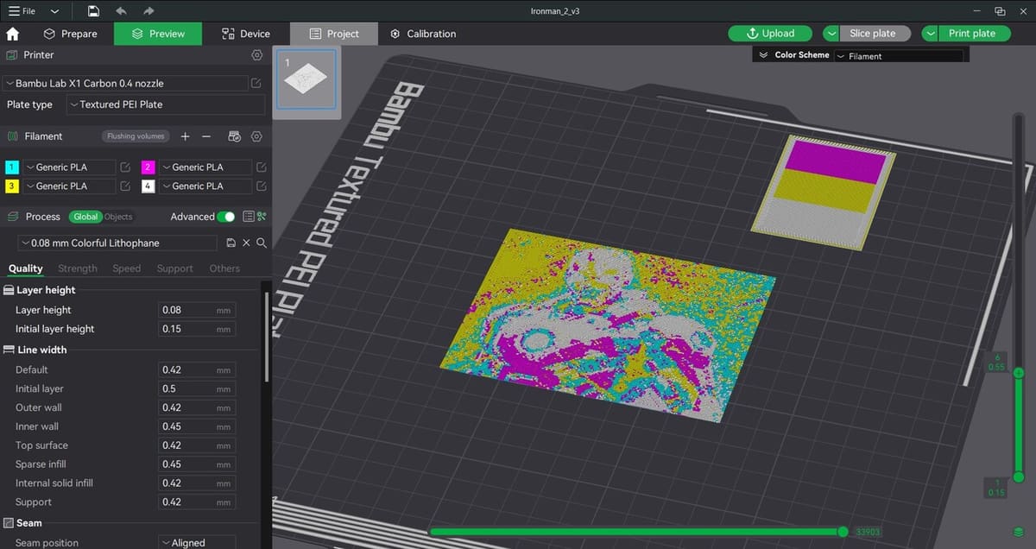This screenshot has height=549, width=1036.
Task: Open printer settings gear icon
Action: (x=256, y=55)
